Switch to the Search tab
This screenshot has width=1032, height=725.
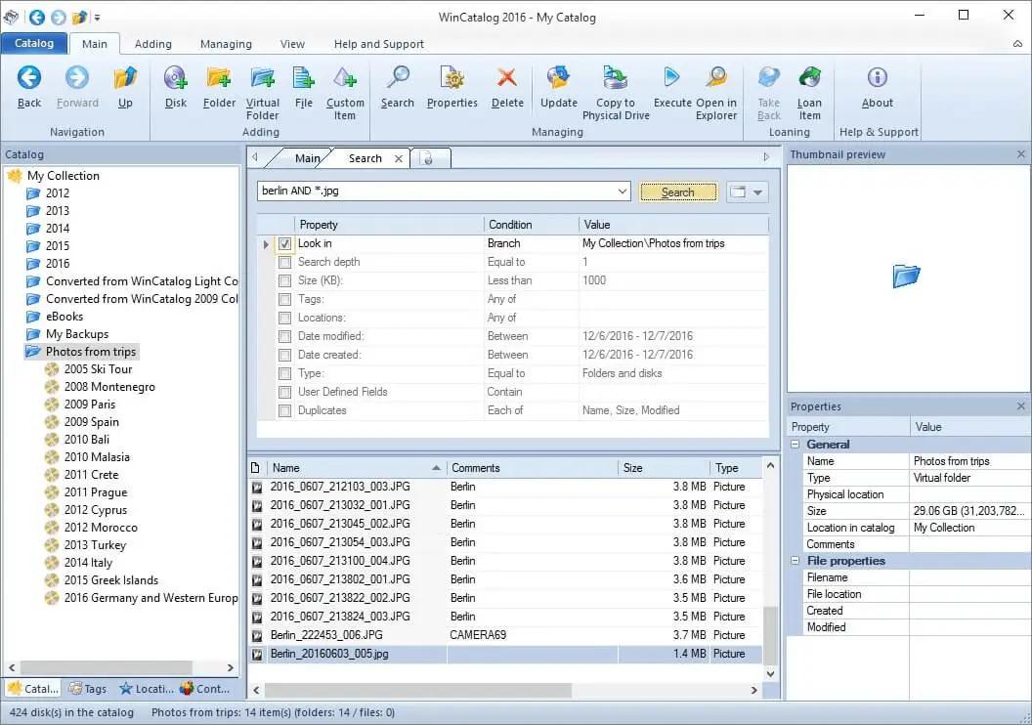(365, 157)
